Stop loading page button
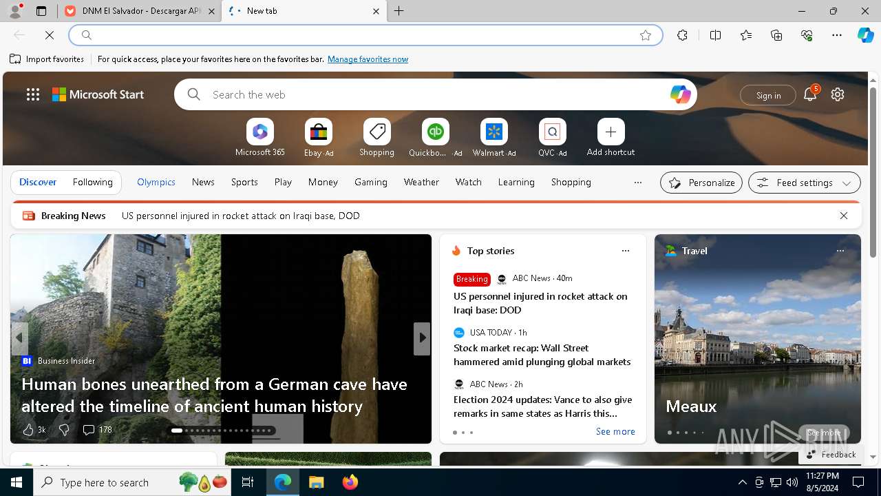This screenshot has width=881, height=496. pyautogui.click(x=50, y=35)
